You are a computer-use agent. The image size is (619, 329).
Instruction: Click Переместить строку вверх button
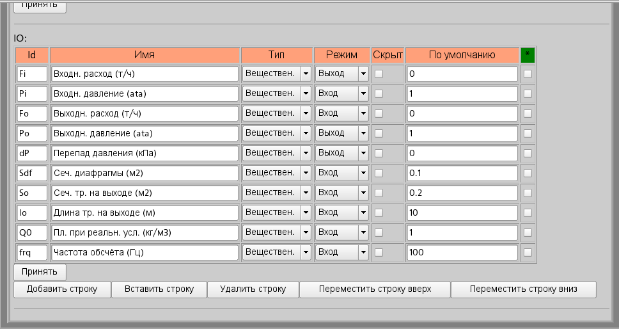point(375,289)
